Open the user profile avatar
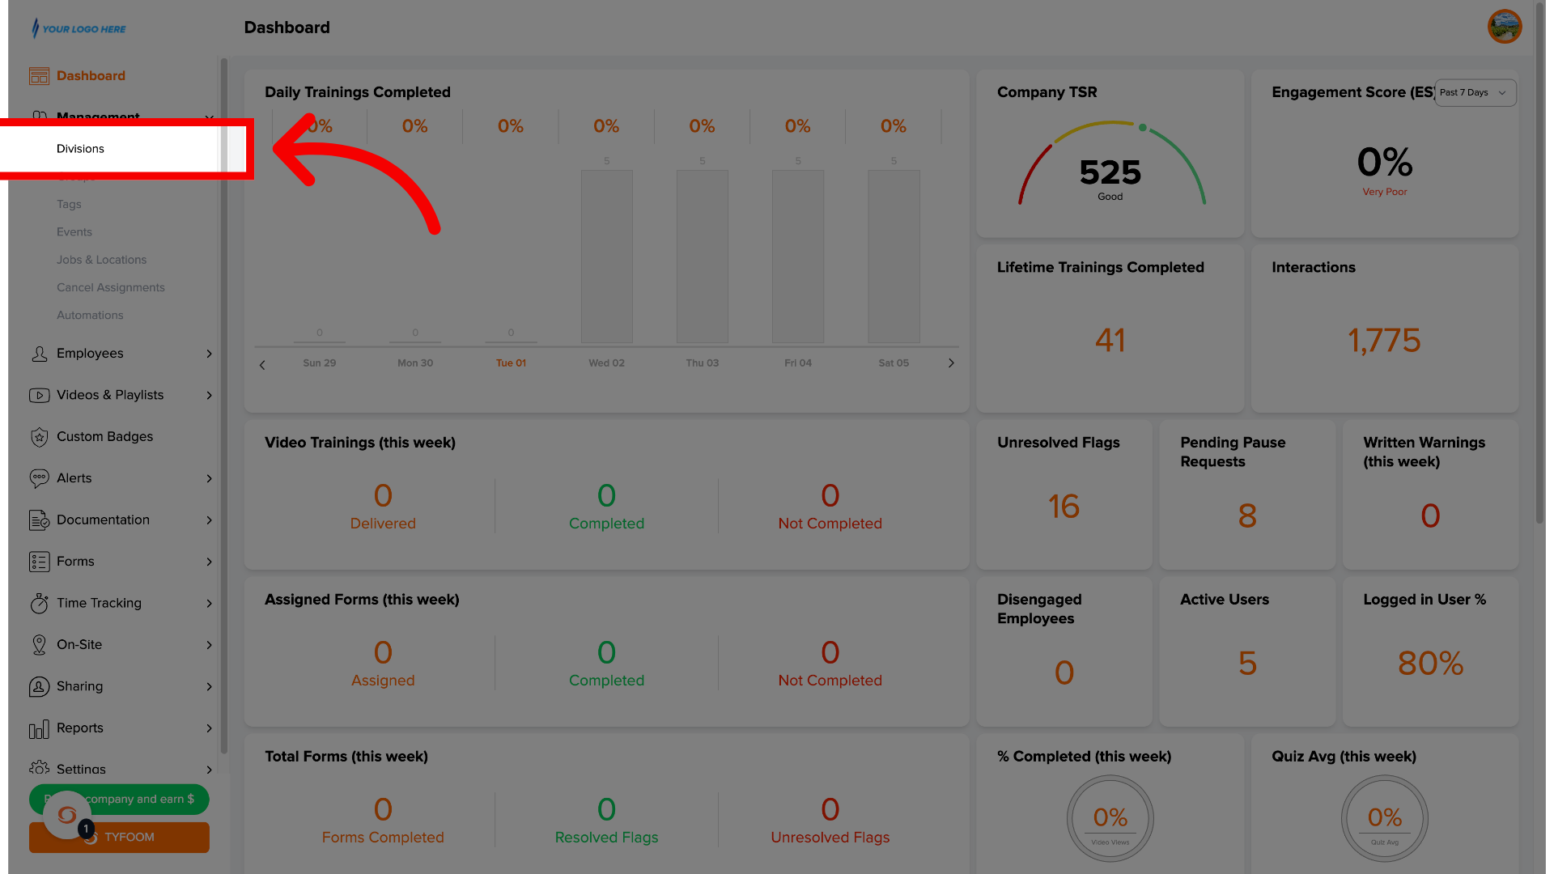The width and height of the screenshot is (1554, 874). pos(1505,27)
